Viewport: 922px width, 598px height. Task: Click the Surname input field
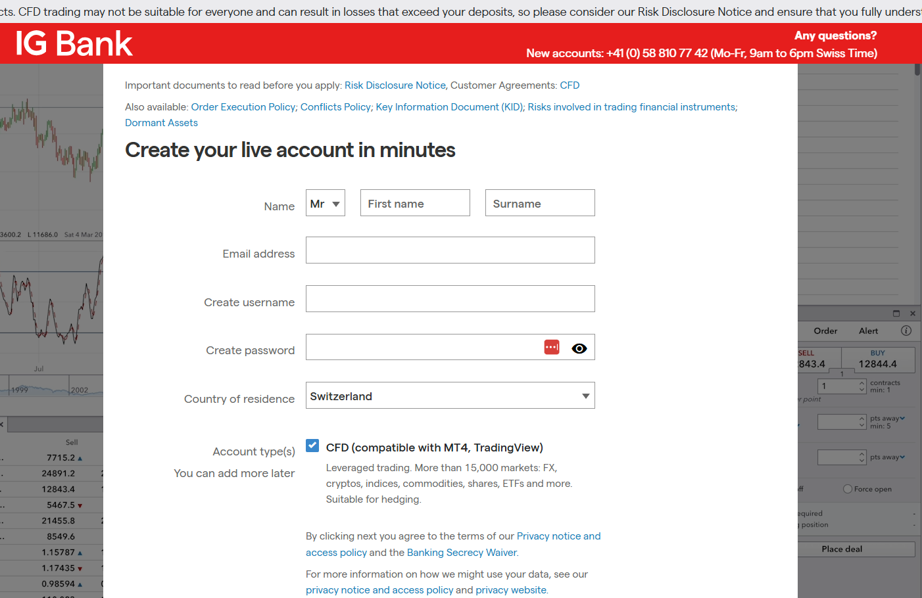click(x=540, y=203)
